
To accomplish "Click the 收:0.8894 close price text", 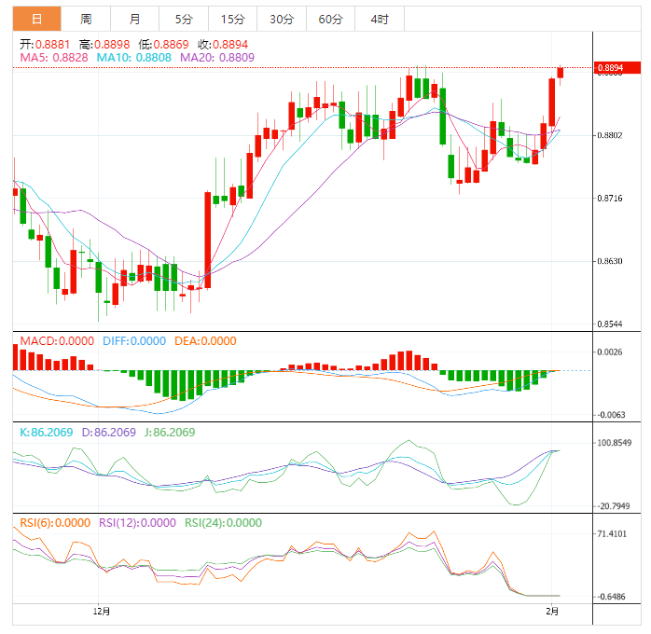I will coord(223,45).
